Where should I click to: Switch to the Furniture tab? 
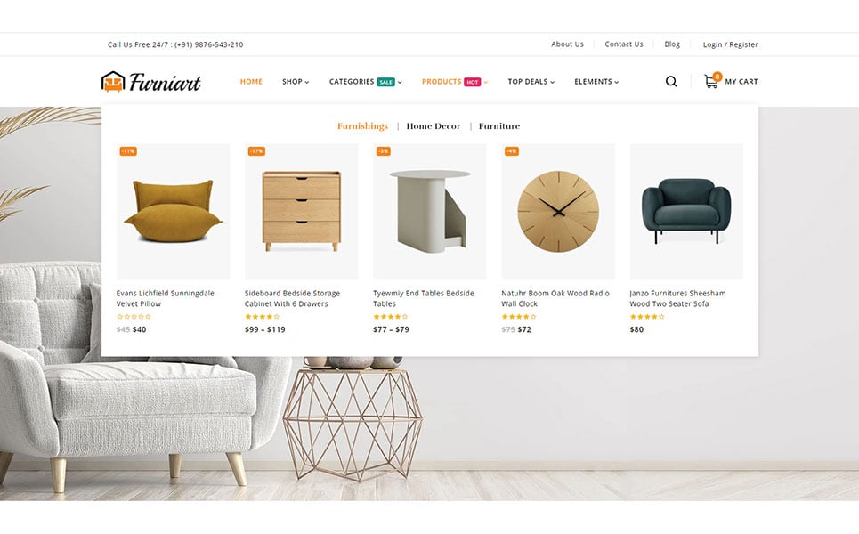point(499,126)
